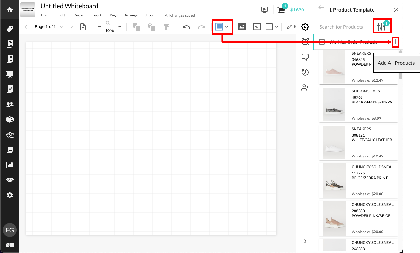Open the product filters sliders icon
This screenshot has height=253, width=420.
point(381,27)
